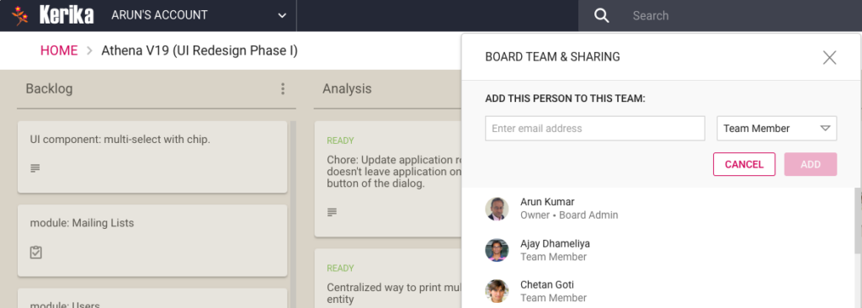The height and width of the screenshot is (308, 862).
Task: Click the Enter email address field
Action: click(x=595, y=128)
